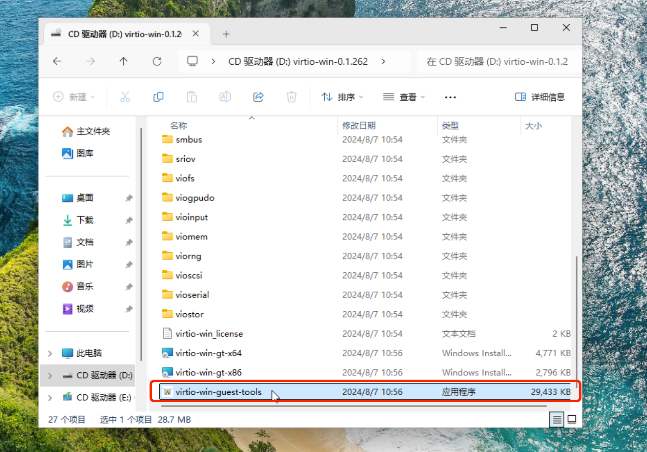
Task: Expand chevron after virtio-win-0.1.262 in address bar
Action: click(x=383, y=61)
